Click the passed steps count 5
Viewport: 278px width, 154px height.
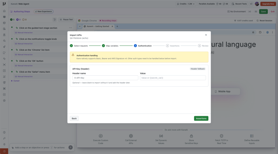[12, 20]
